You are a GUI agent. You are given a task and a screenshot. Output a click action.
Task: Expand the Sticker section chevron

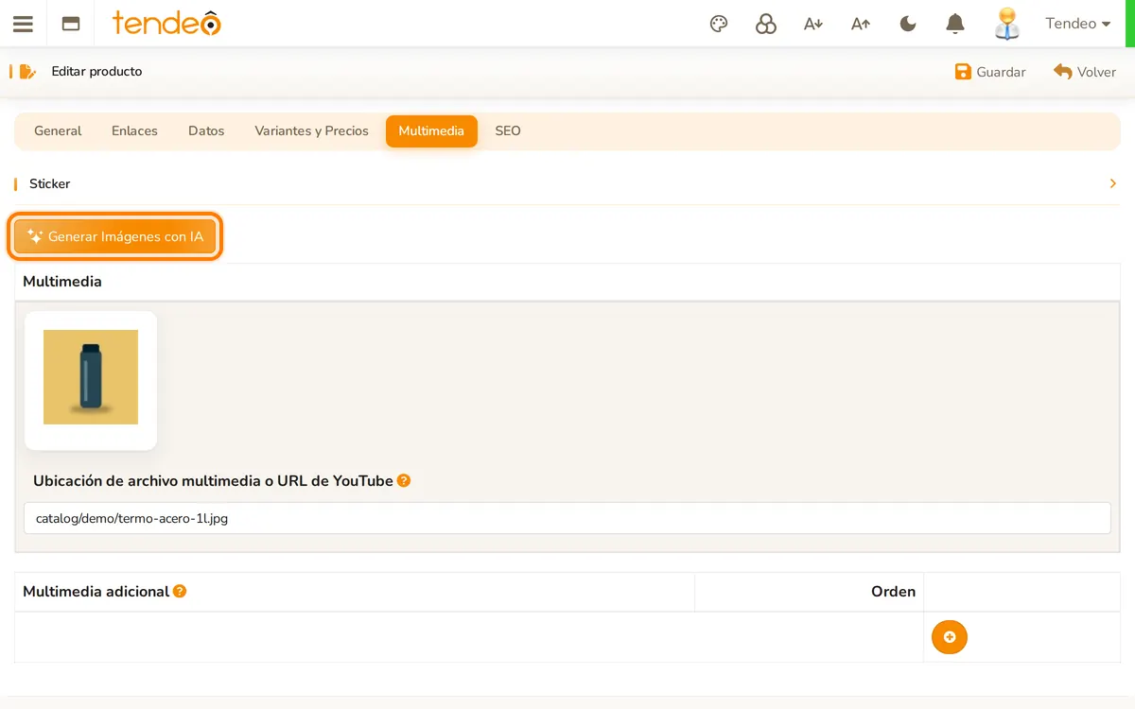[x=1113, y=183]
